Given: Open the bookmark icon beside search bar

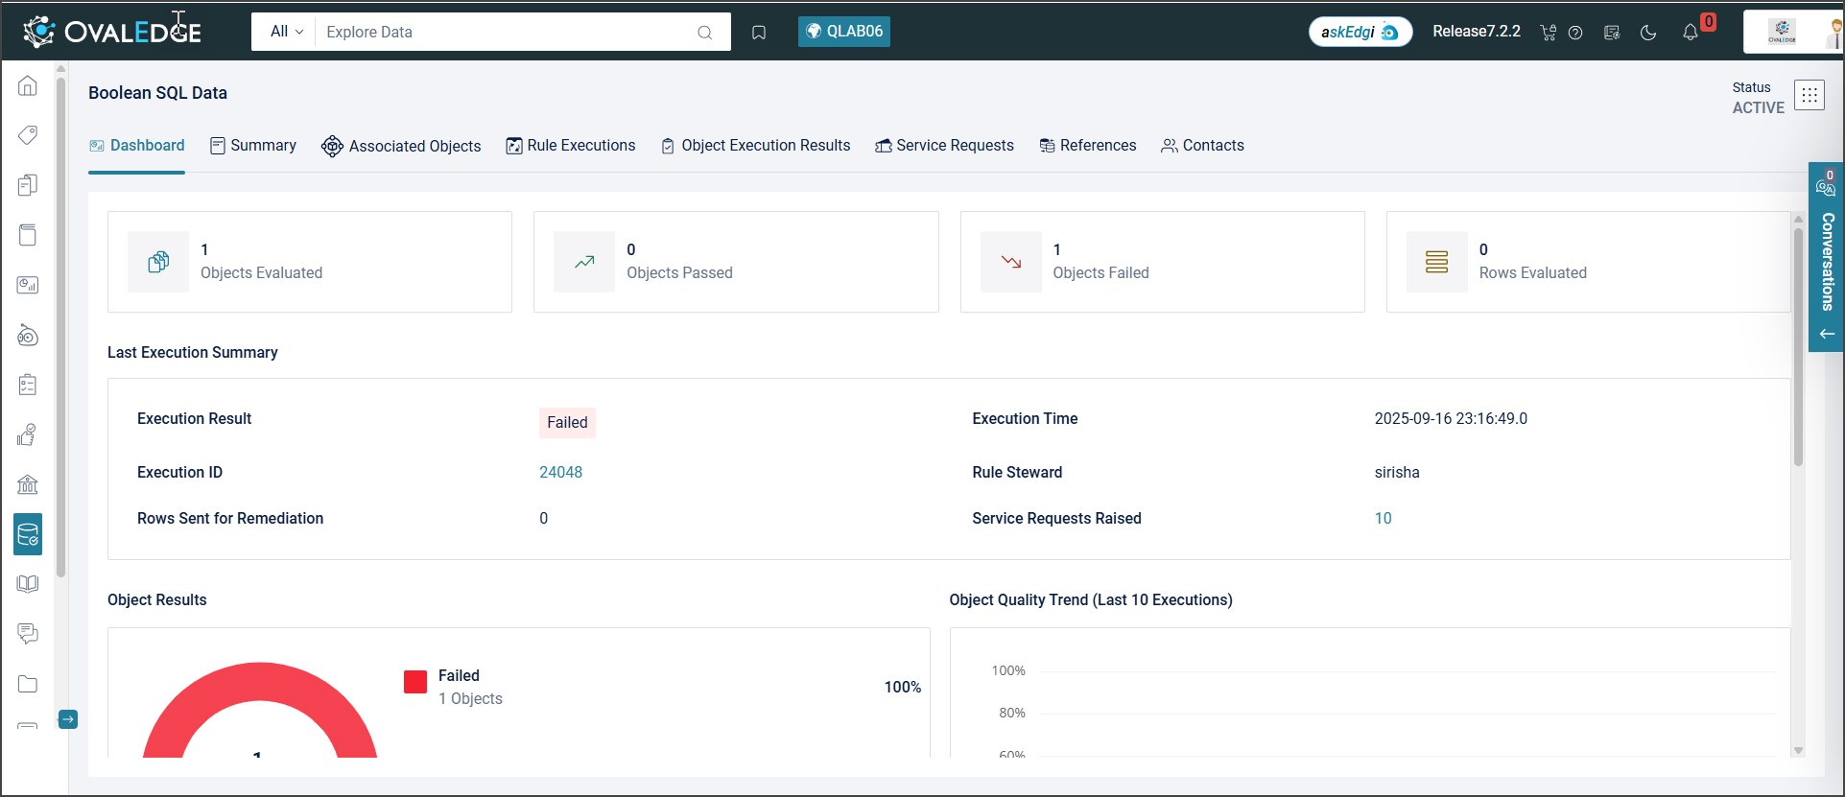Looking at the screenshot, I should click(x=759, y=33).
